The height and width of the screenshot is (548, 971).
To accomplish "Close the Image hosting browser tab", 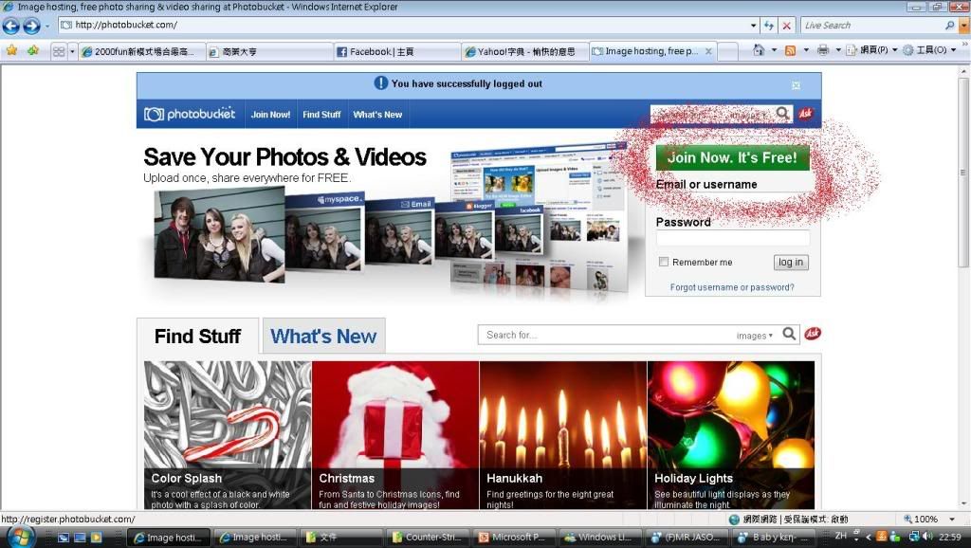I will (708, 51).
